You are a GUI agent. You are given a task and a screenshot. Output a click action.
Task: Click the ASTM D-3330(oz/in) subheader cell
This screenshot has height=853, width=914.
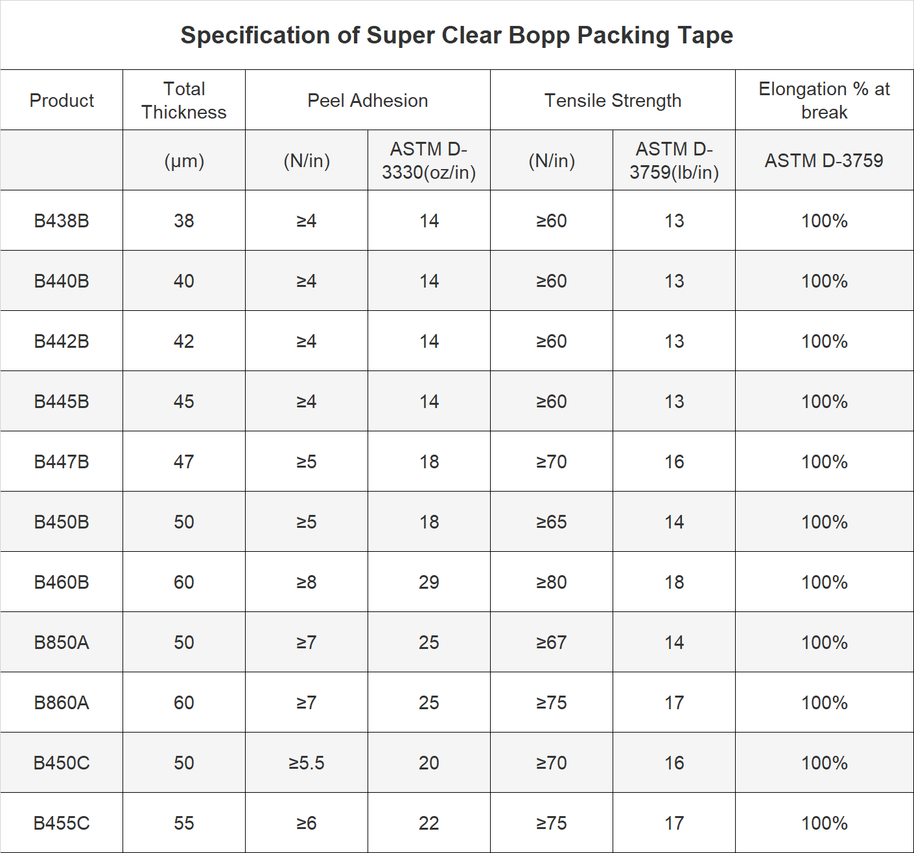(x=429, y=161)
